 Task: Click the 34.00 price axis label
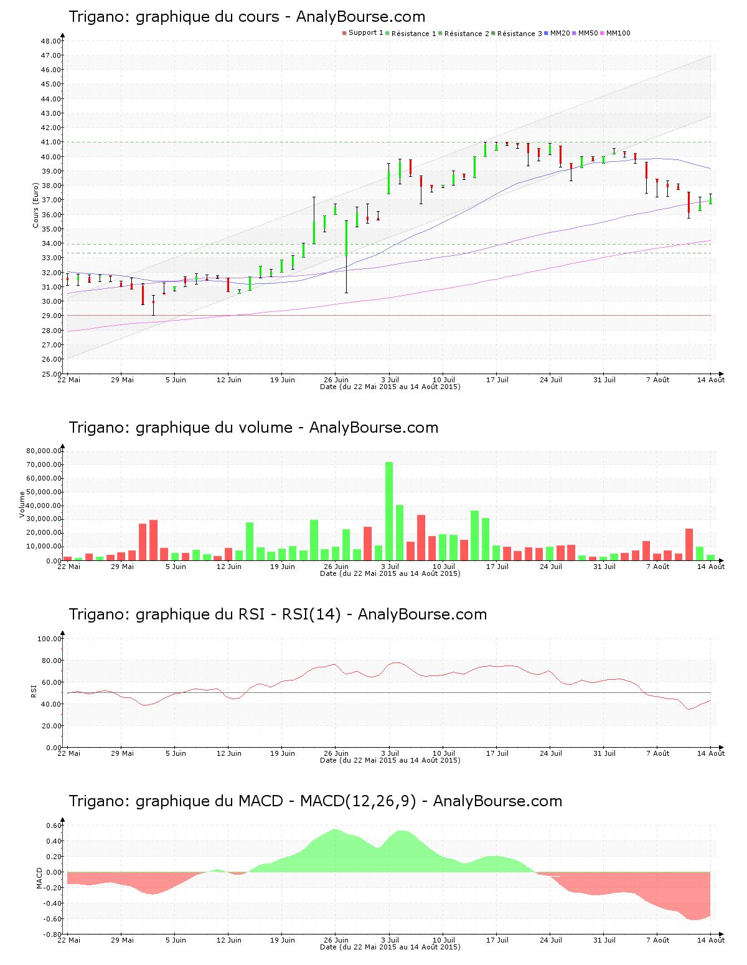[x=51, y=243]
